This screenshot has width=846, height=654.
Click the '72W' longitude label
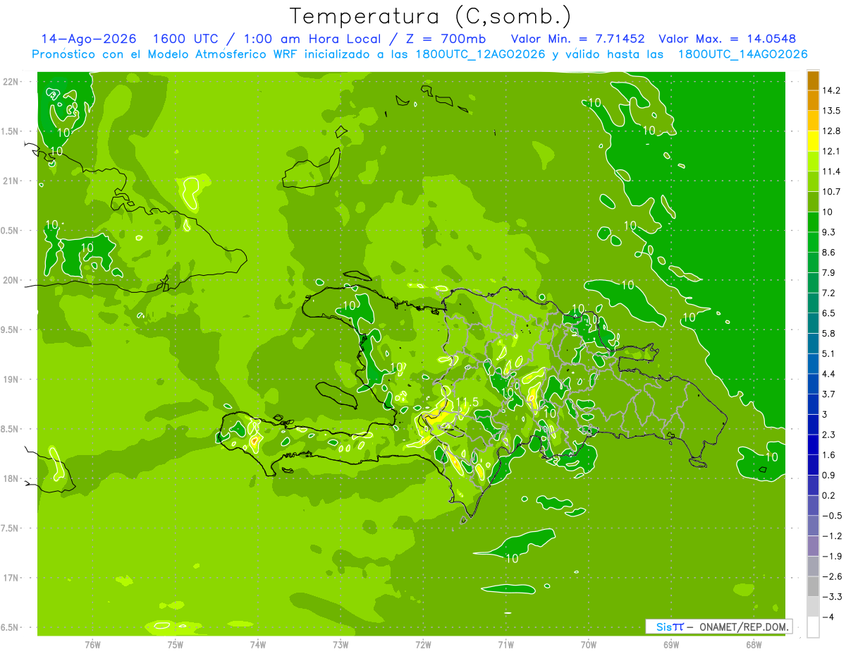(x=424, y=645)
